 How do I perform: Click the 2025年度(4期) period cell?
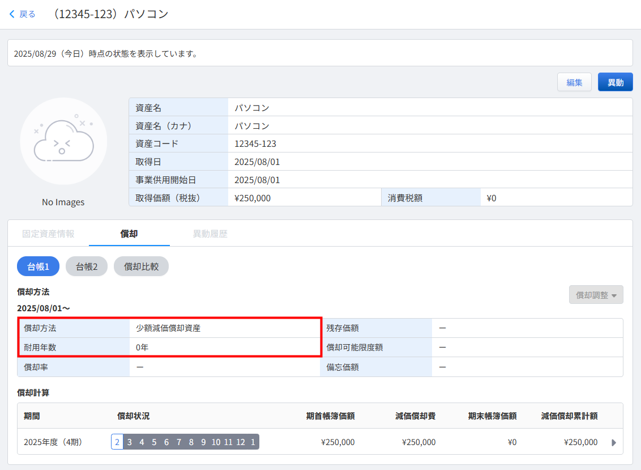(53, 442)
